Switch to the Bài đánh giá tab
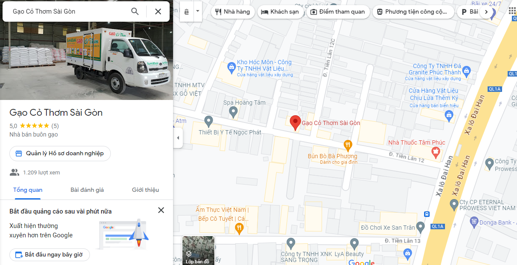This screenshot has height=265, width=517. [87, 190]
